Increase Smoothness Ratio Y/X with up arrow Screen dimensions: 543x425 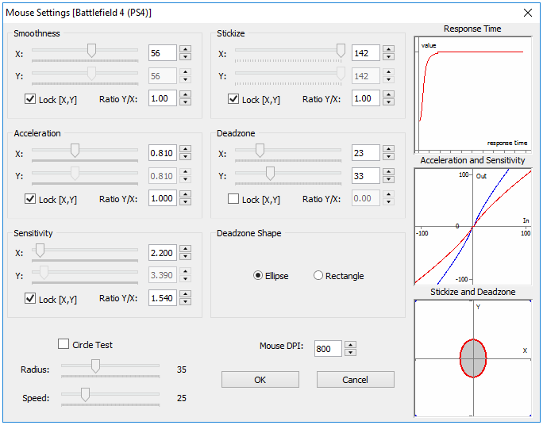tap(186, 94)
